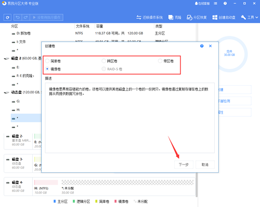Click the 主分区 legend color square
Screen dimensions: 260x207
coord(55,201)
